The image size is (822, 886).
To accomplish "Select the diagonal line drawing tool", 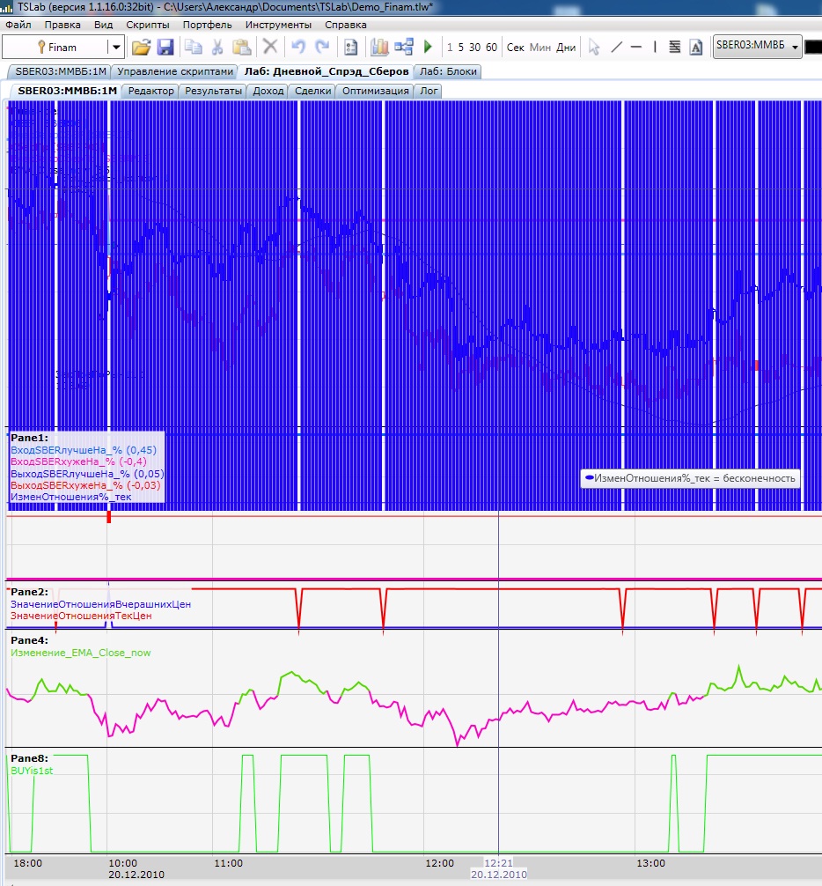I will coord(616,48).
